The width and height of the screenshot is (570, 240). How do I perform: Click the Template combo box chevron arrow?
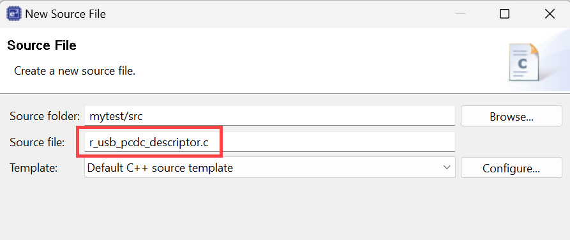coord(447,168)
